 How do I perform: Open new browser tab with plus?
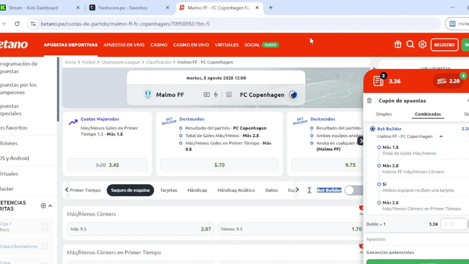pyautogui.click(x=270, y=8)
